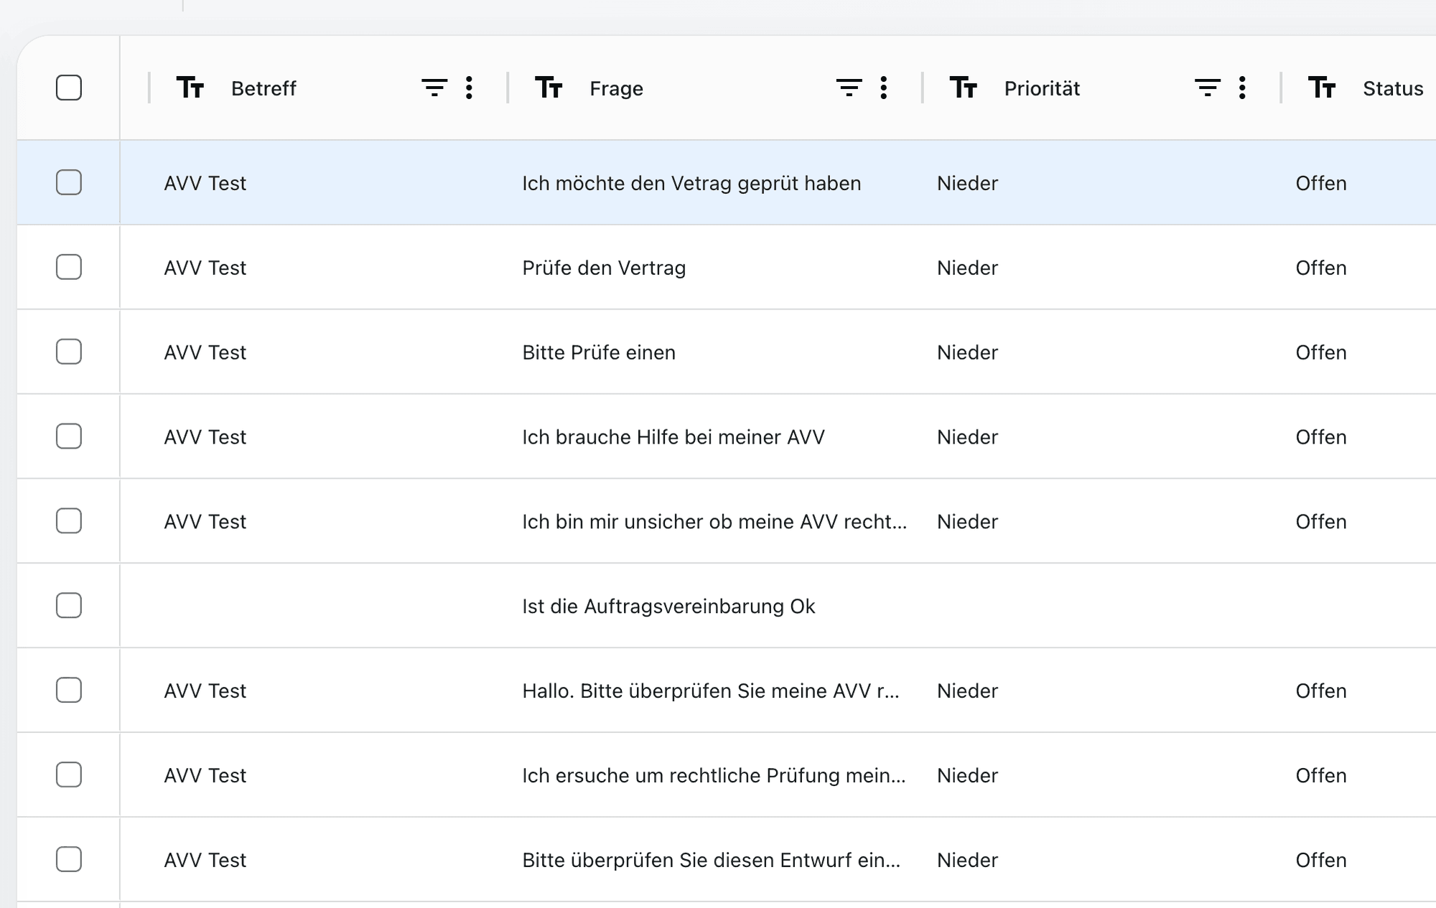1436x908 pixels.
Task: Check the row 'Ich möchte den Vetrag geprüt haben'
Action: [69, 182]
